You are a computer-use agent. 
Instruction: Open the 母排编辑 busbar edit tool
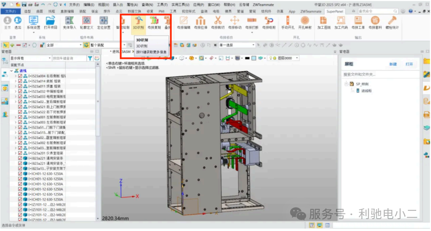pos(183,22)
